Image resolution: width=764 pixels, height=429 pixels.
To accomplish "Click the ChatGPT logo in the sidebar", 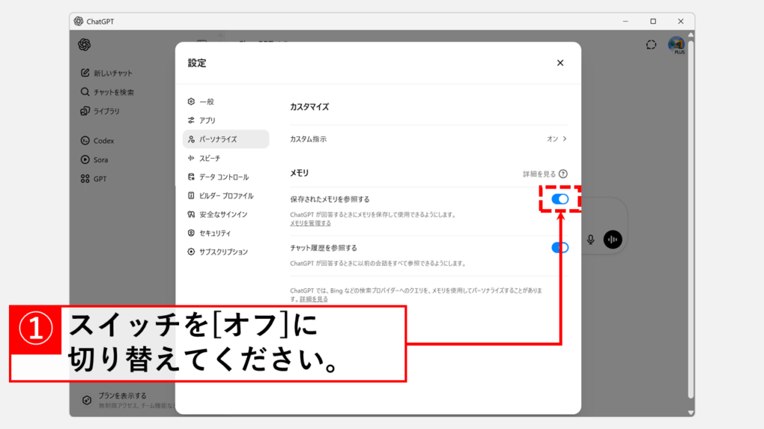I will point(84,45).
